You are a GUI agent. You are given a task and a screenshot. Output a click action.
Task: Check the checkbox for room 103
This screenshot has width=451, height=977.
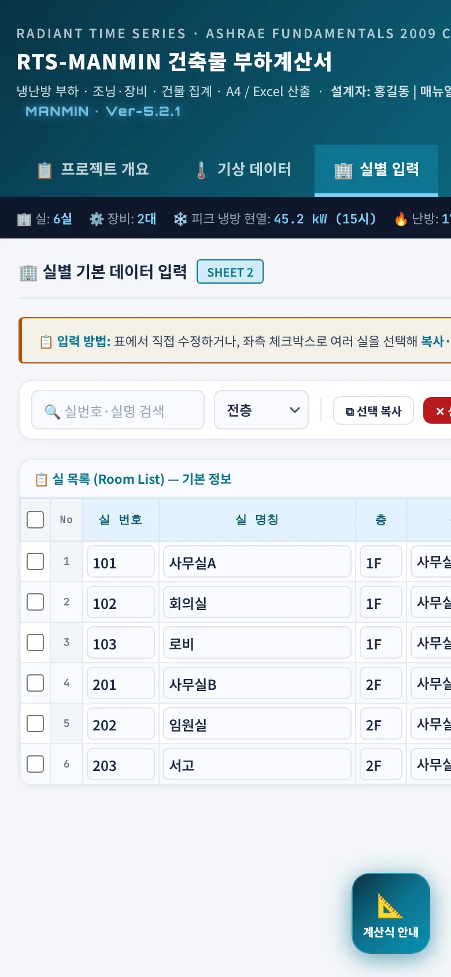pyautogui.click(x=35, y=642)
